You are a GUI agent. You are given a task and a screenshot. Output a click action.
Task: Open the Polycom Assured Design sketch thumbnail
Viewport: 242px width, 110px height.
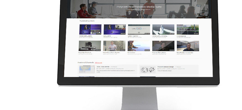pos(148,70)
